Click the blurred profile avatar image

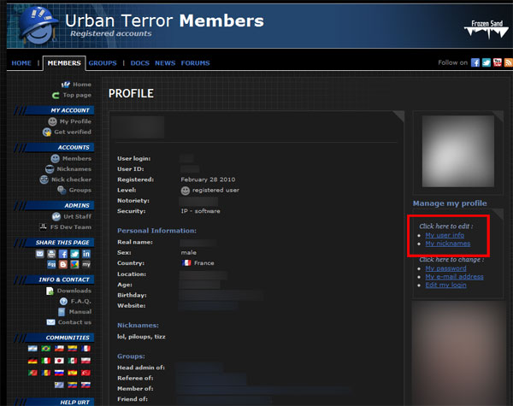coord(458,151)
